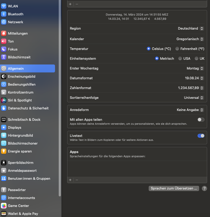
Task: Choose the Metrisch unit system
Action: (x=157, y=58)
